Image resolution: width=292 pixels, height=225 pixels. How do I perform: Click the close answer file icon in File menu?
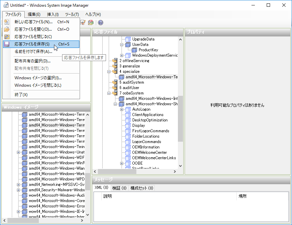pyautogui.click(x=7, y=37)
